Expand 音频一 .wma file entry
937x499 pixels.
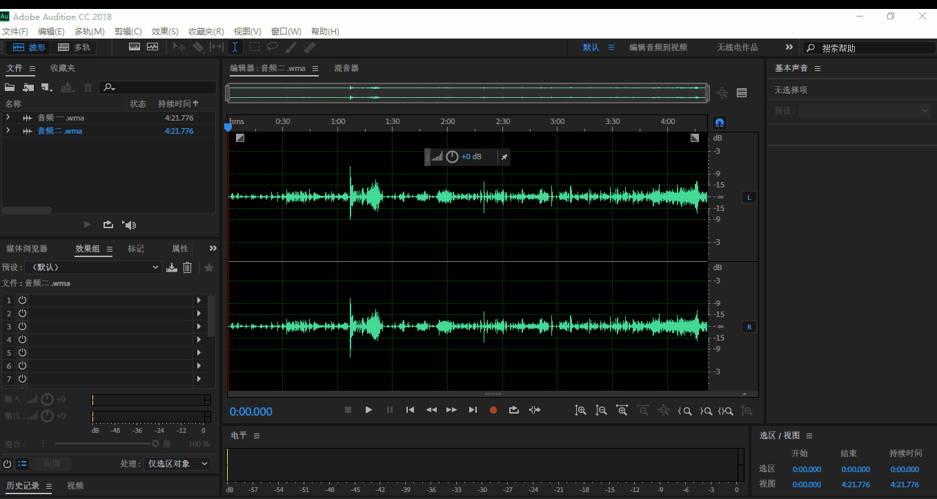[8, 117]
